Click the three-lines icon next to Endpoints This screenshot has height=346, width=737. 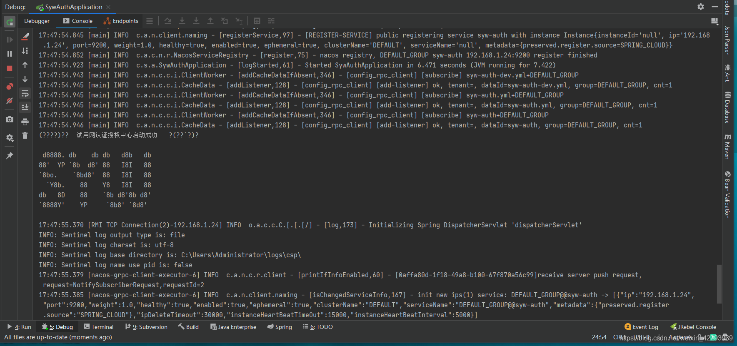coord(150,21)
